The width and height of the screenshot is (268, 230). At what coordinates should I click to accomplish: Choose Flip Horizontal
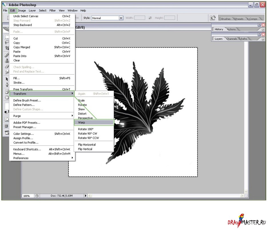coord(94,145)
